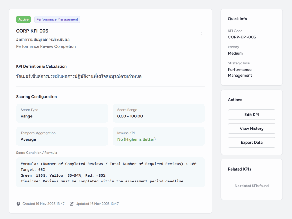292x219 pixels.
Task: Export the KPI data
Action: [251, 143]
